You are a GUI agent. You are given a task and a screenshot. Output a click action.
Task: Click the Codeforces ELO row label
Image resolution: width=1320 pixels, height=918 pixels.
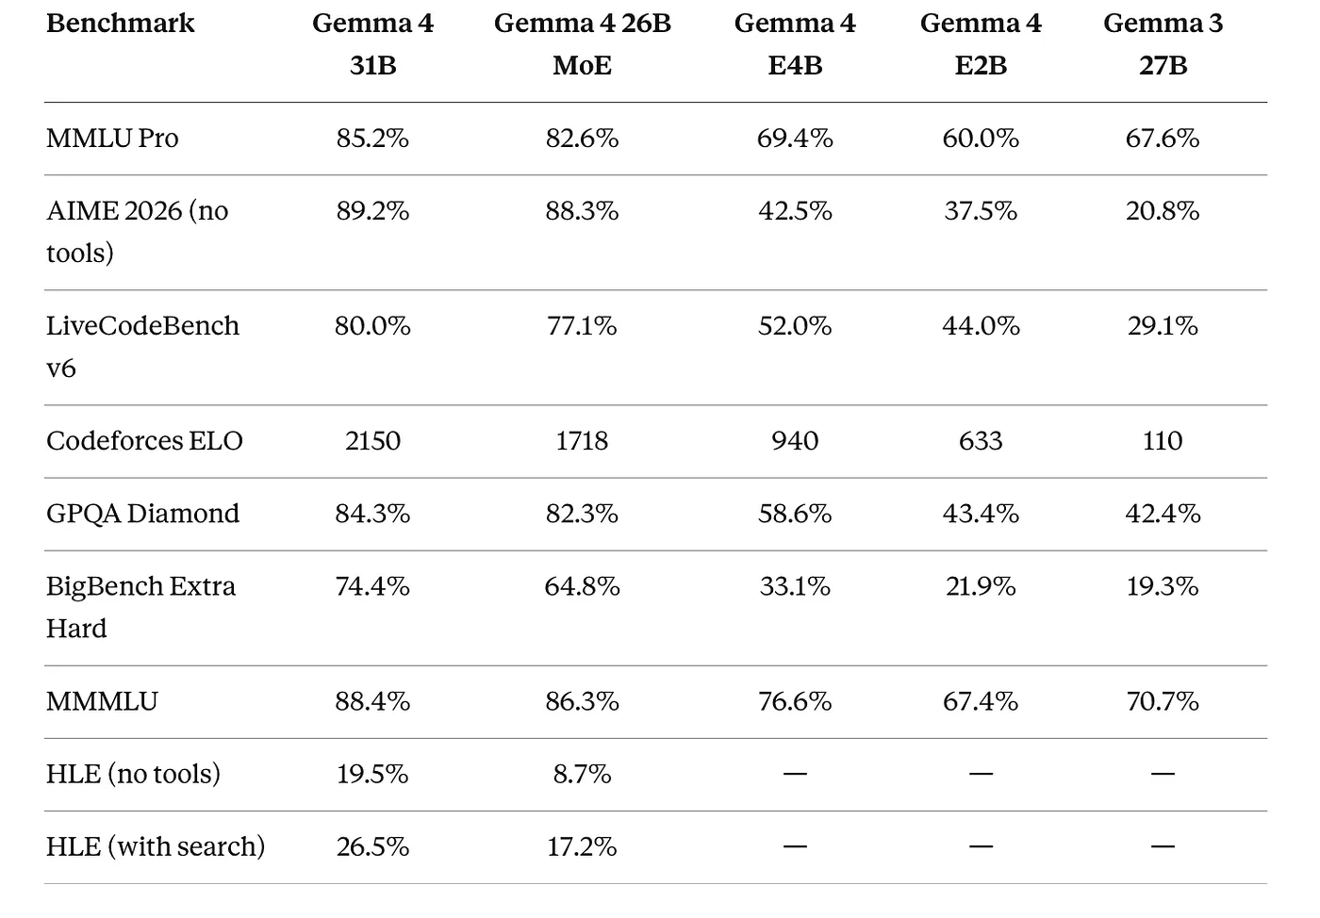(144, 441)
